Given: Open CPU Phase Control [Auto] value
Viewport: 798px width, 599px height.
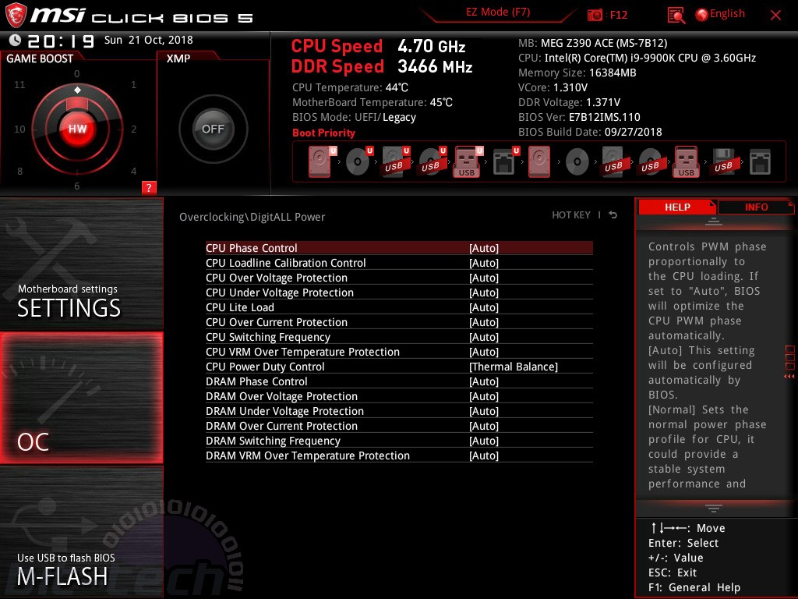Looking at the screenshot, I should click(x=483, y=248).
